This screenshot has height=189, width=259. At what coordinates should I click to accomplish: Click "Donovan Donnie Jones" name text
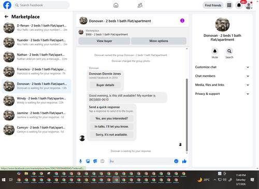(x=105, y=74)
